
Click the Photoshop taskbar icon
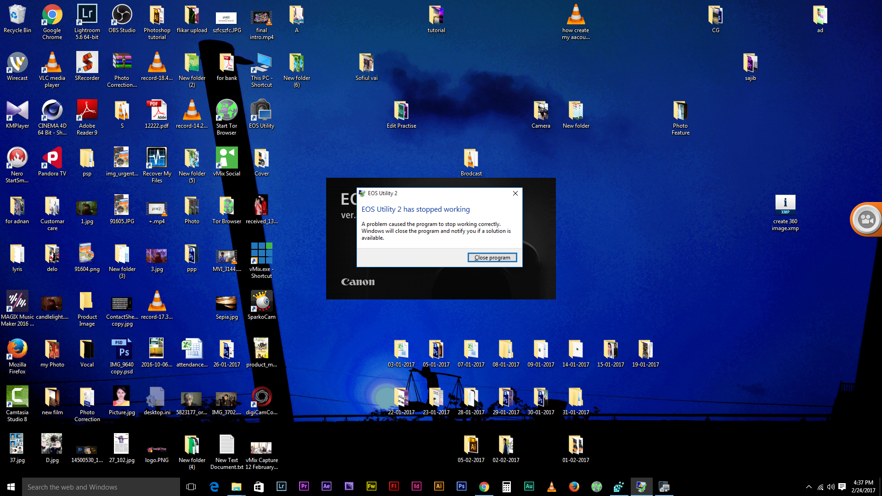coord(461,486)
